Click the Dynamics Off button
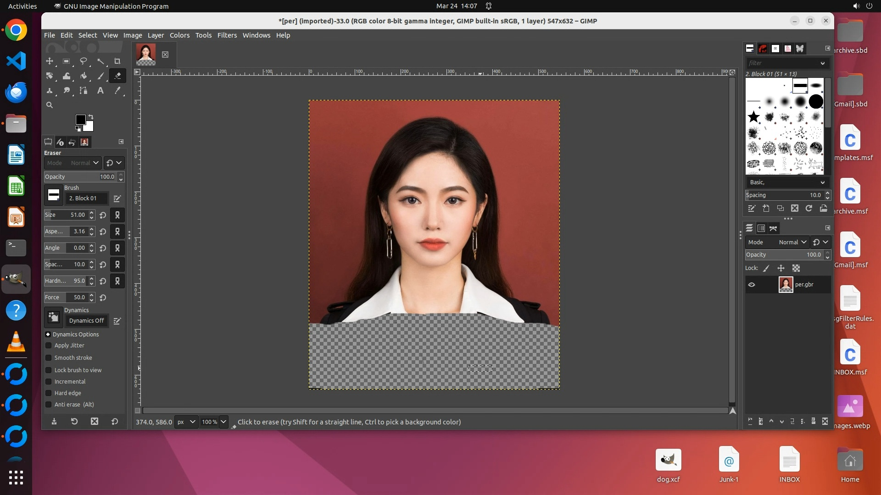Viewport: 881px width, 495px height. [x=86, y=321]
